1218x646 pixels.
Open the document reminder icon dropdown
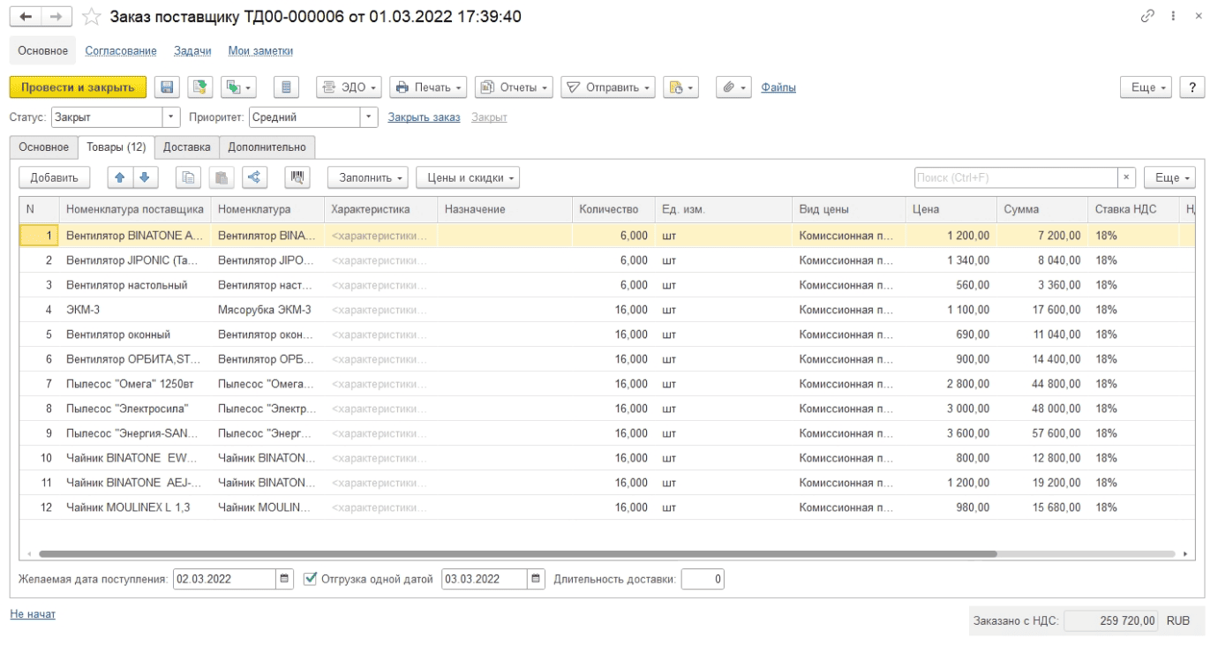point(680,87)
